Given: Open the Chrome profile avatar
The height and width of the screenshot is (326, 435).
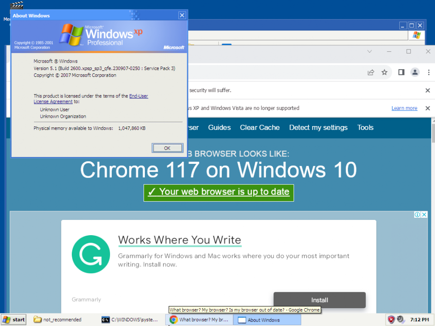Looking at the screenshot, I should [415, 72].
